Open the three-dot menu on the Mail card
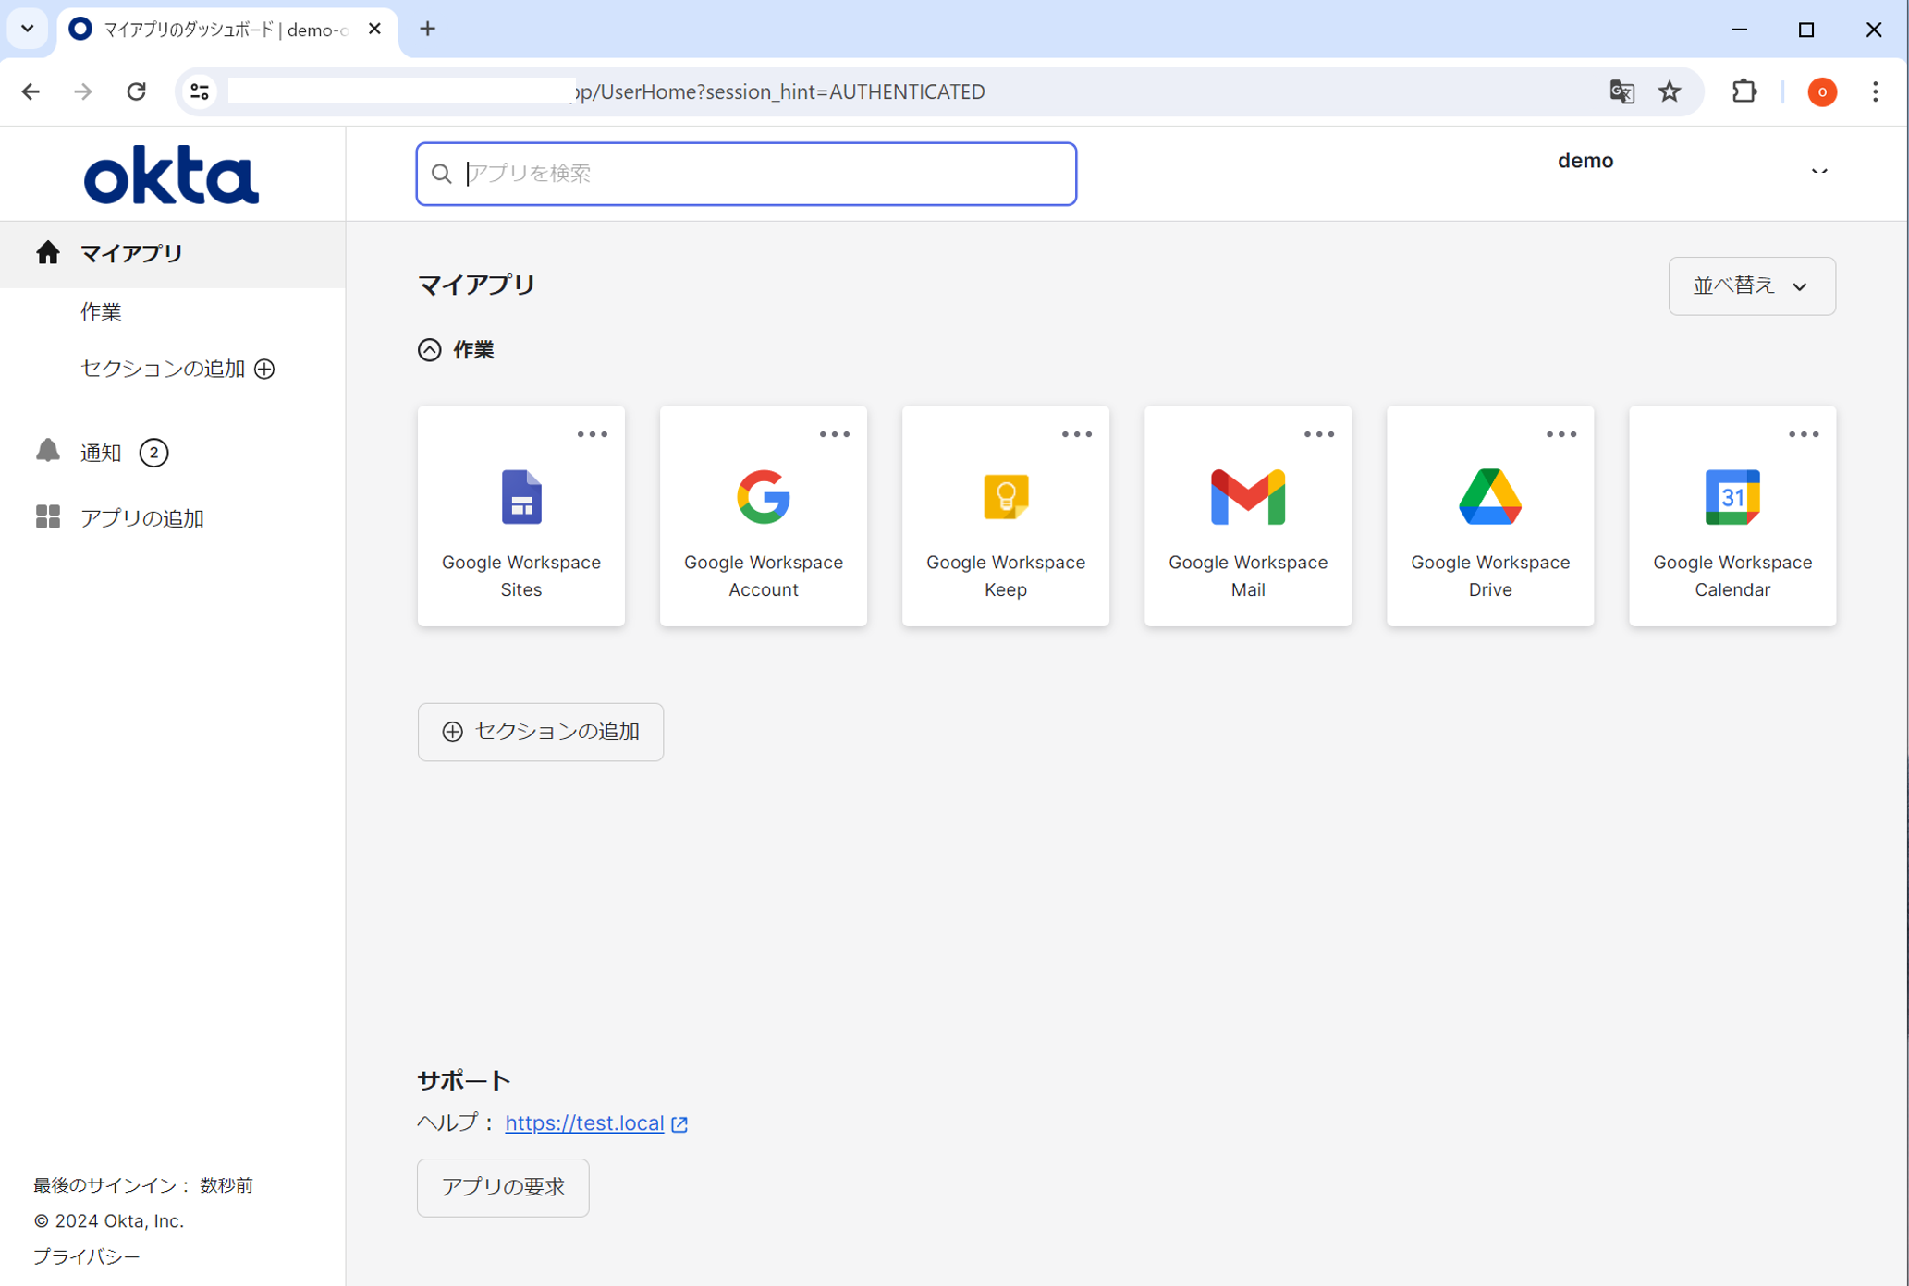 (1319, 434)
